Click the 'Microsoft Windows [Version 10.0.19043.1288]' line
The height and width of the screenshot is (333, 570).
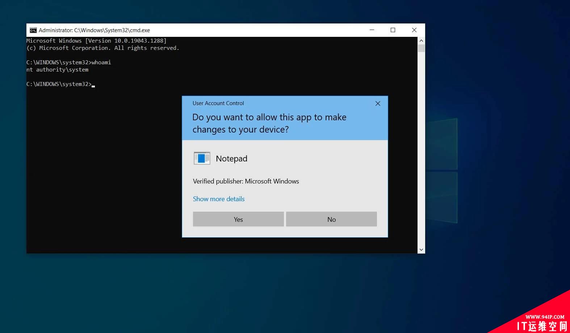[x=96, y=41]
